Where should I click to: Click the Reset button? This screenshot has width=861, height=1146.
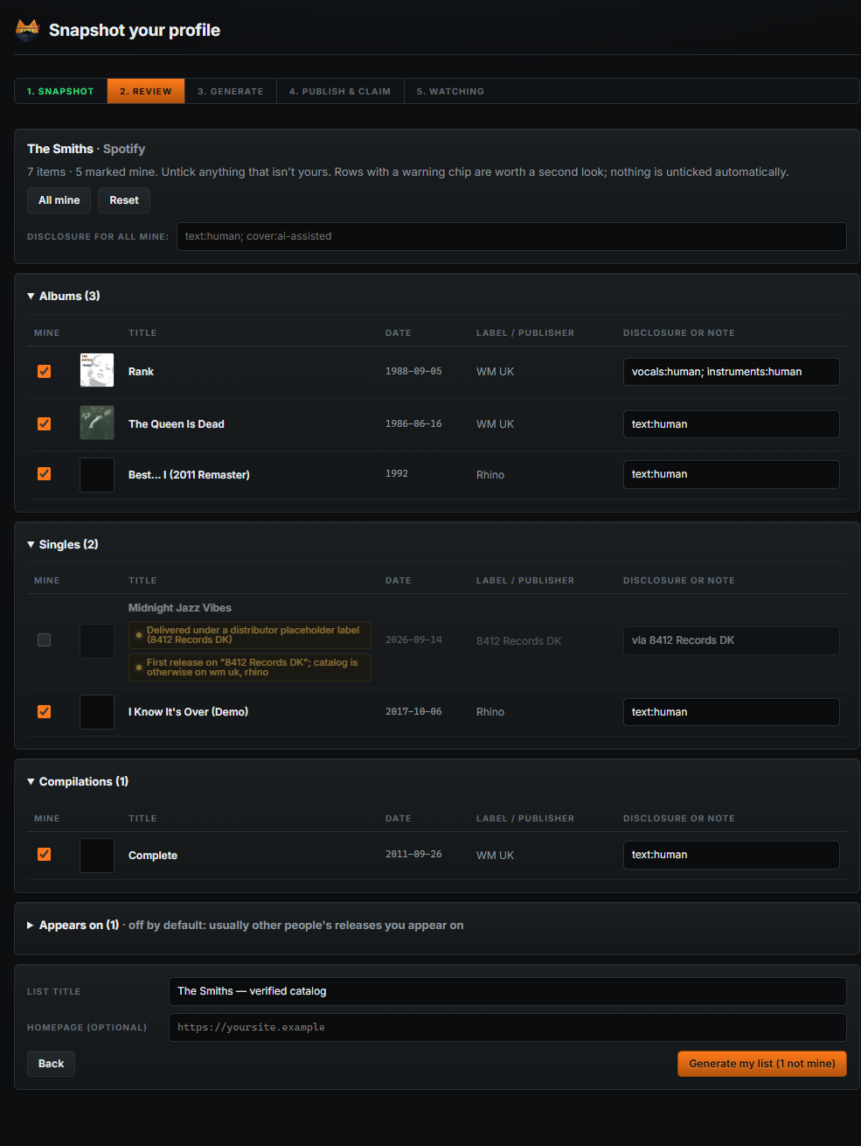click(x=124, y=200)
